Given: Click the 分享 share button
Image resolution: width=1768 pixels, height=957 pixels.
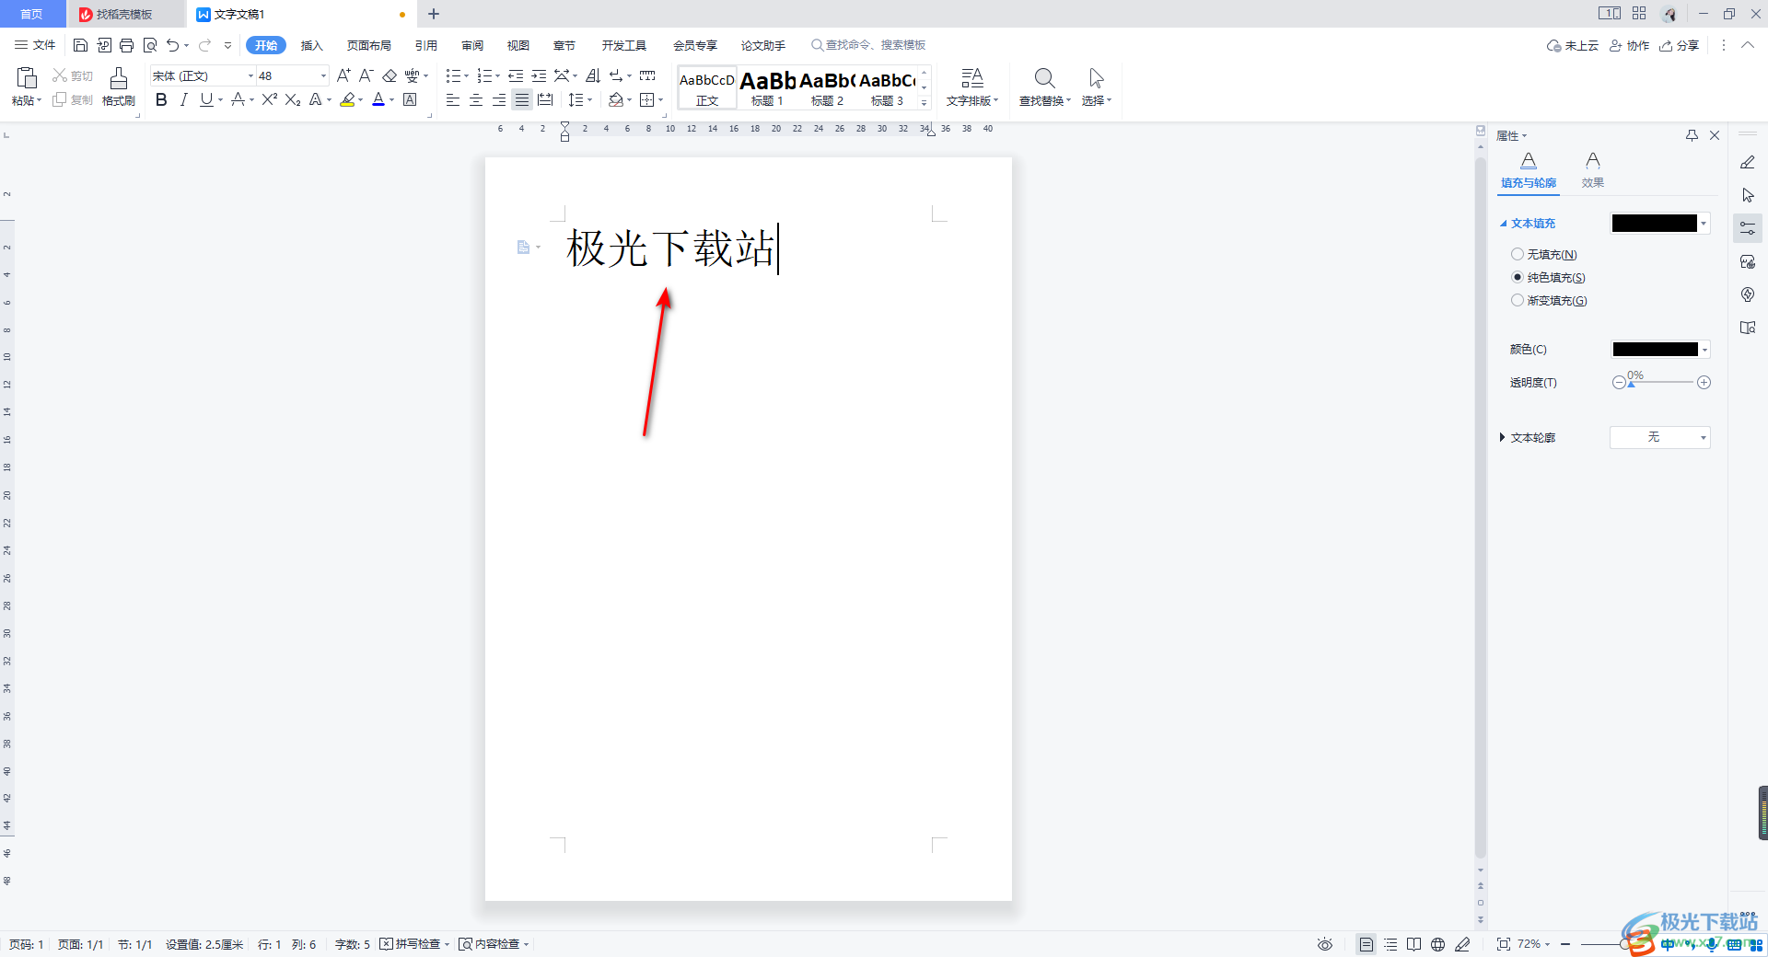Looking at the screenshot, I should [1680, 45].
